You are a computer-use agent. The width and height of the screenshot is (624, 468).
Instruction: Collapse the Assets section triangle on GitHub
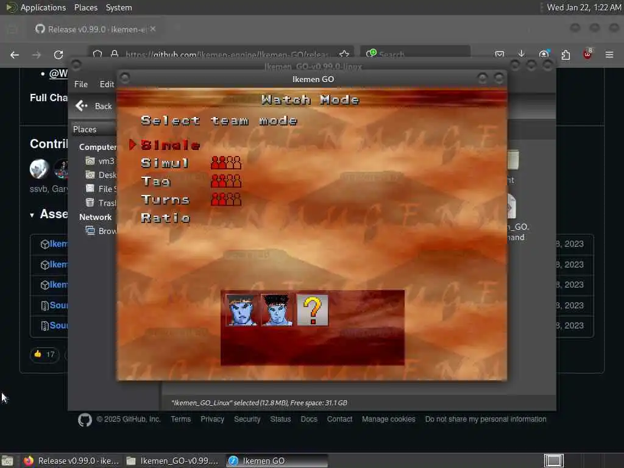pos(32,215)
